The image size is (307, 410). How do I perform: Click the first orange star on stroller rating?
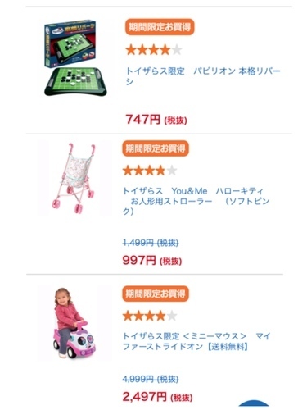point(128,171)
